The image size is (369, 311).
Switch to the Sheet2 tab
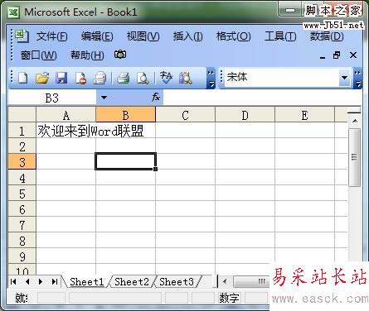(x=132, y=282)
